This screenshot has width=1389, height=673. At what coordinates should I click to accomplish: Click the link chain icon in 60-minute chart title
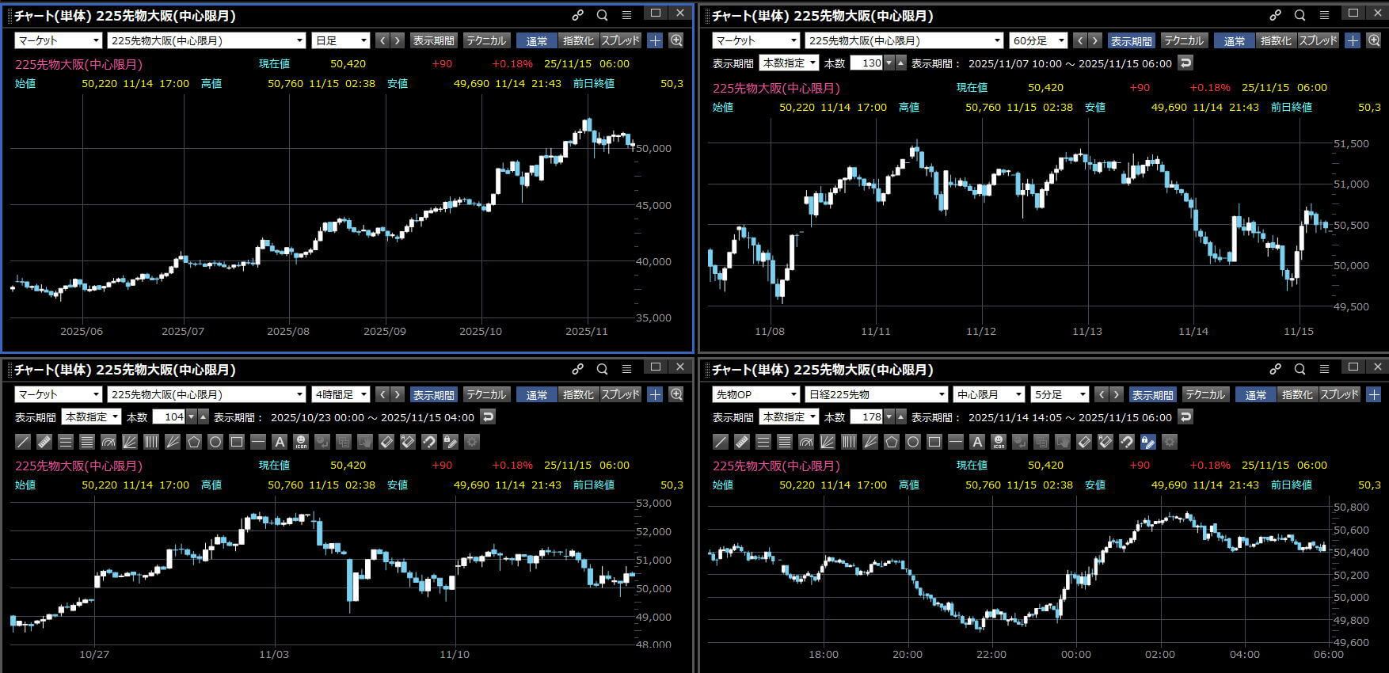(x=1275, y=15)
